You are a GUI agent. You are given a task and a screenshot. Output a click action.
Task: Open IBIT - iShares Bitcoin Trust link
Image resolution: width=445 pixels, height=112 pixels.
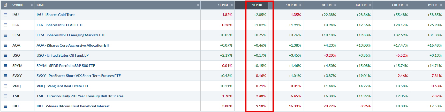73,106
